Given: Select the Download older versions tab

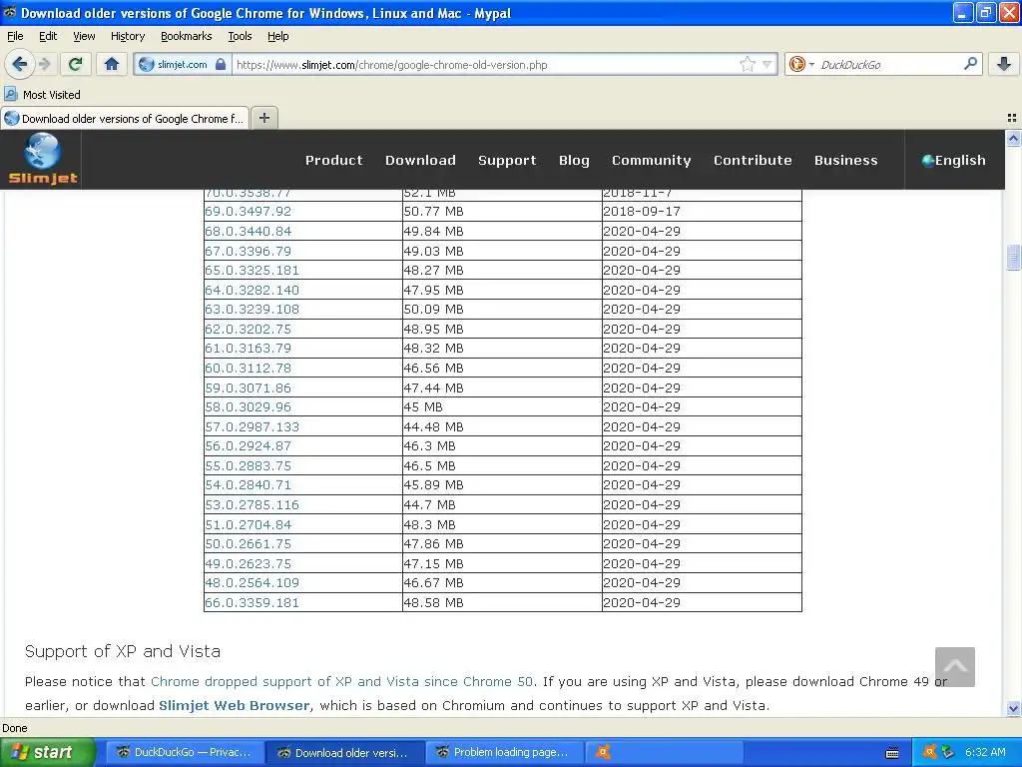Looking at the screenshot, I should (125, 118).
